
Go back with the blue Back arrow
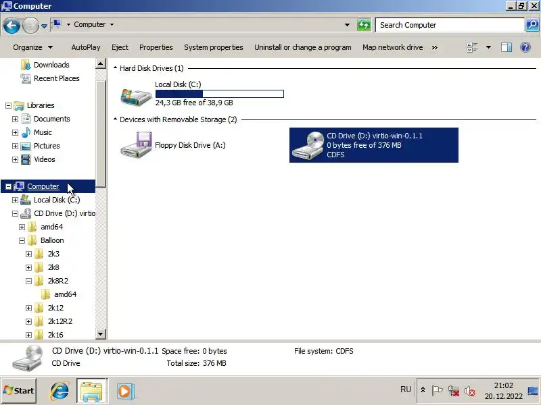[11, 25]
